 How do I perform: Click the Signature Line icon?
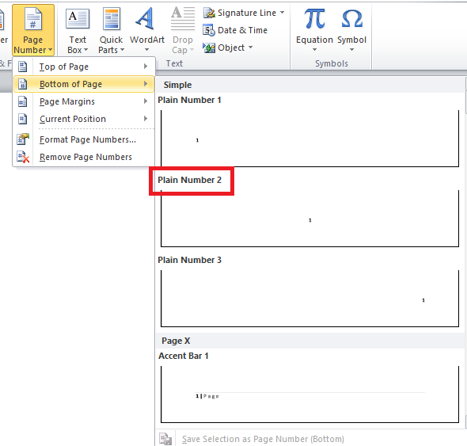click(209, 13)
